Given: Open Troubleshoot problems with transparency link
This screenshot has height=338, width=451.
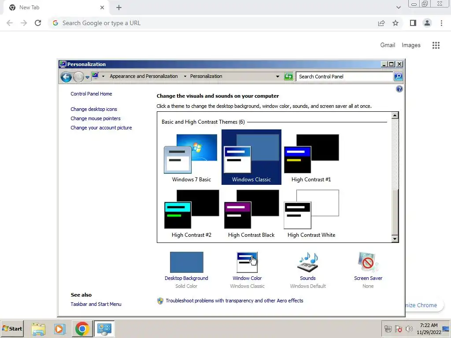Looking at the screenshot, I should [x=234, y=301].
